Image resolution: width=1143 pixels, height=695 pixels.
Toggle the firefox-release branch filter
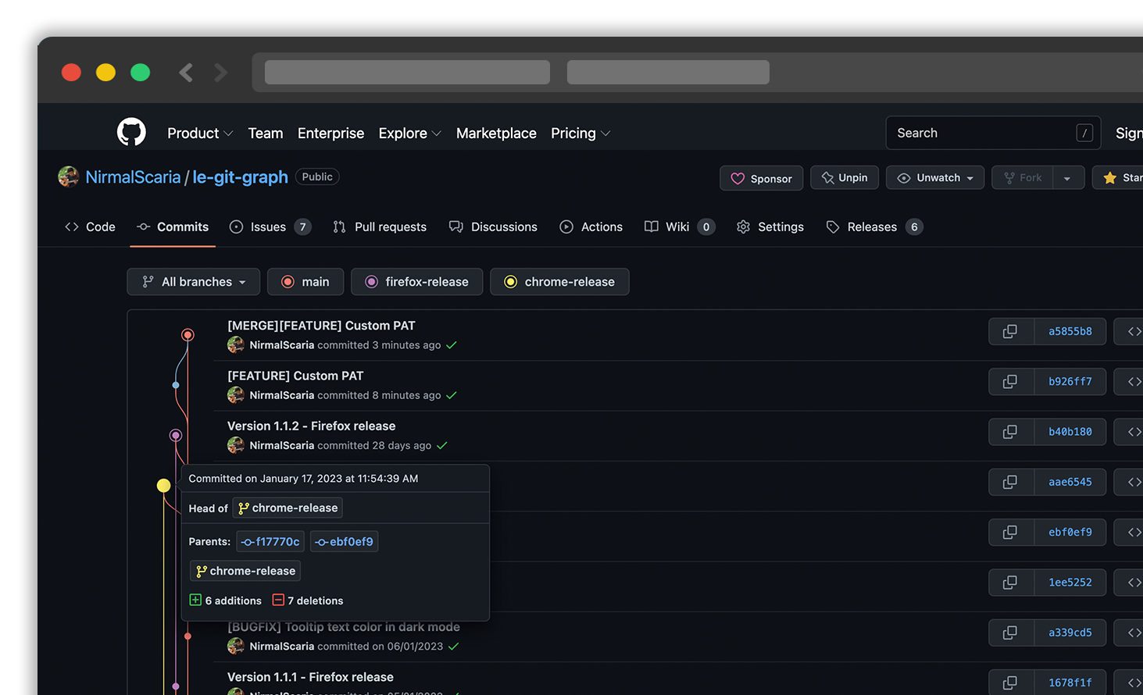(x=416, y=282)
